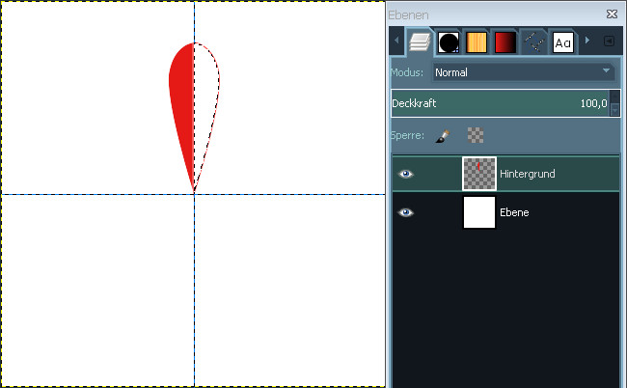627x388 pixels.
Task: Toggle lock alpha channel checkerboard icon
Action: click(x=475, y=136)
